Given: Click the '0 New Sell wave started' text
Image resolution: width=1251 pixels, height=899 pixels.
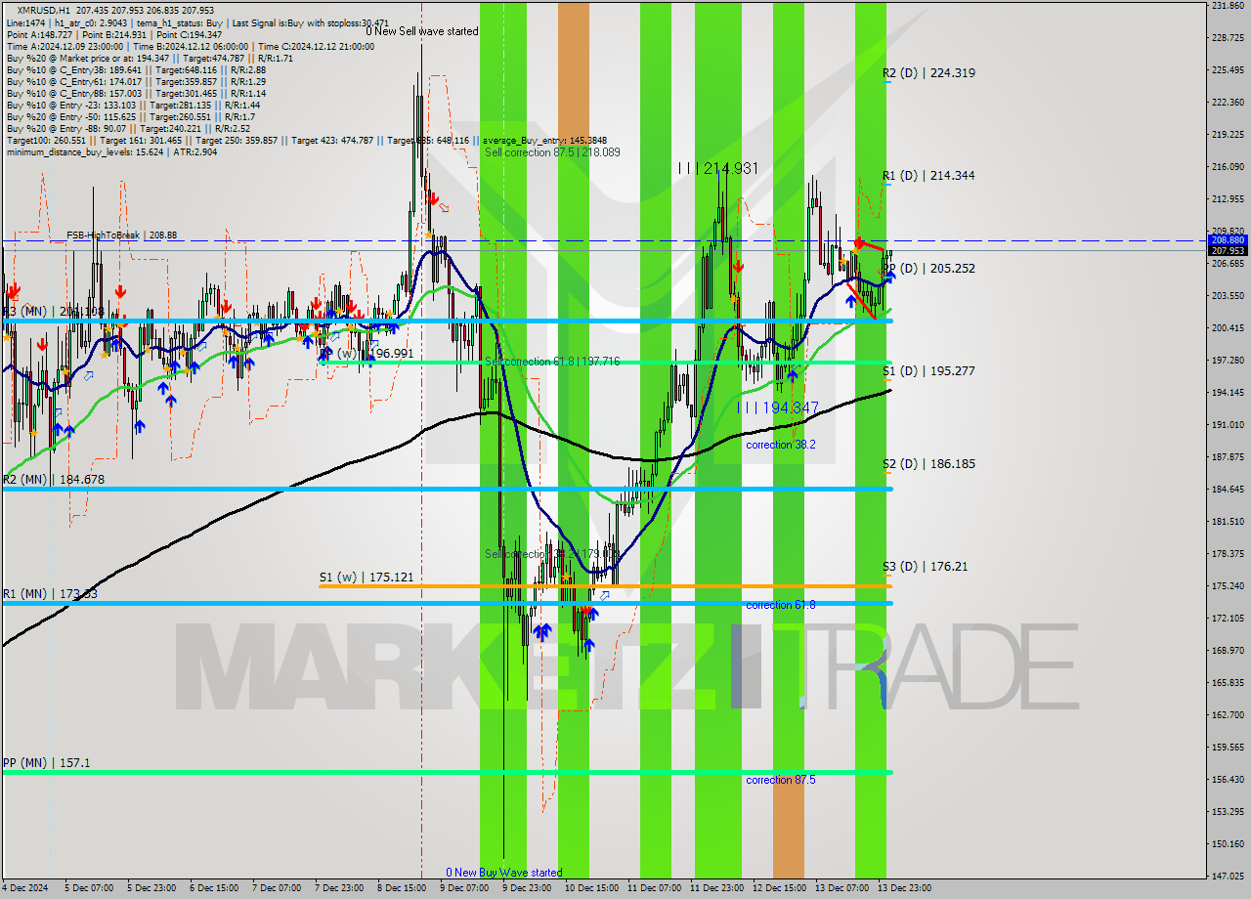Looking at the screenshot, I should [422, 31].
